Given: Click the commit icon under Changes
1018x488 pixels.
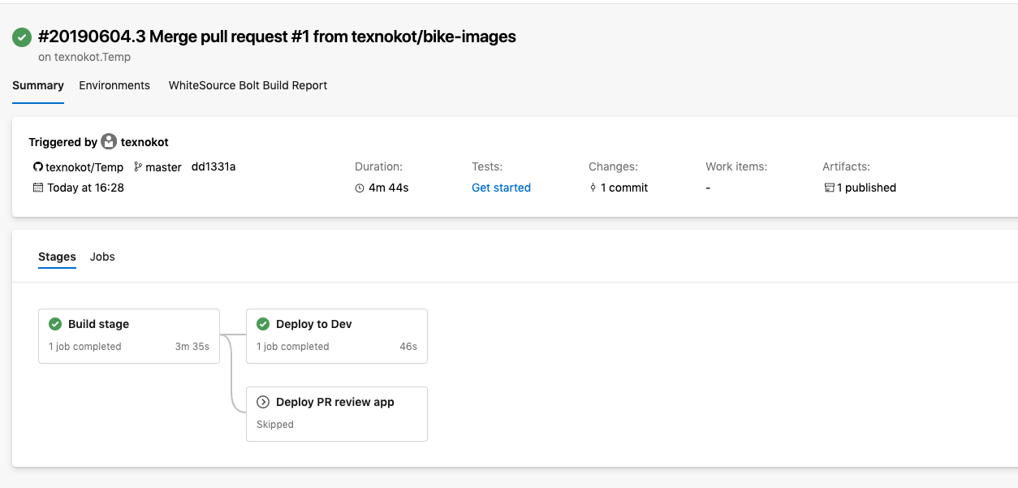Looking at the screenshot, I should pos(593,188).
